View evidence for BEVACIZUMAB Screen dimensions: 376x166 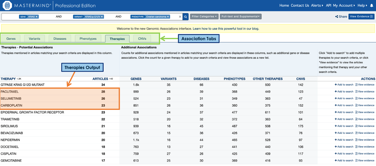pyautogui.click(x=365, y=133)
